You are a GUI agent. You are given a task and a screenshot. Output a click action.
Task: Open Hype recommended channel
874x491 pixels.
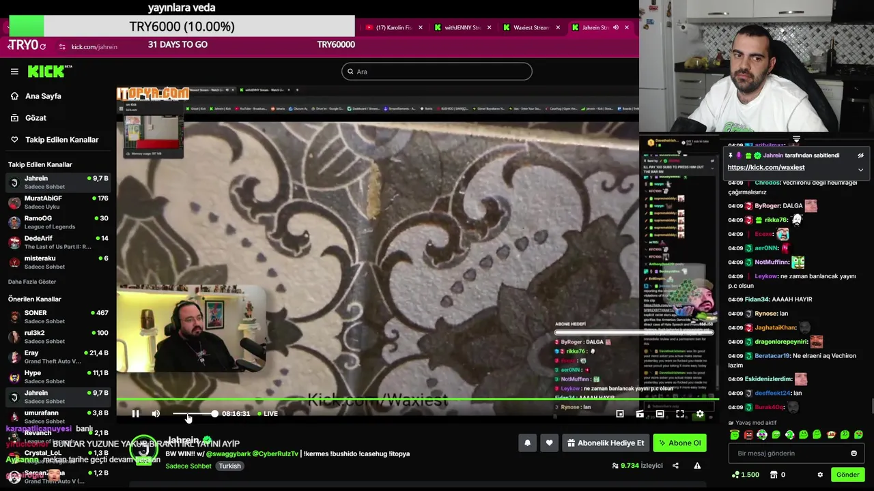tap(57, 376)
